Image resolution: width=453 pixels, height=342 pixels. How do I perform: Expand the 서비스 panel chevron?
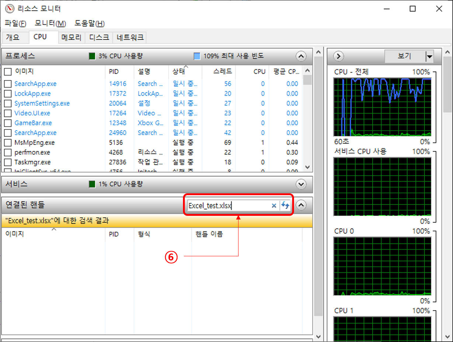(x=301, y=184)
